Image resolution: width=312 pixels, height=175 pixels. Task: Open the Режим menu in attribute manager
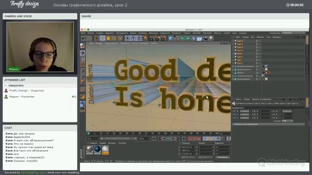(238, 99)
